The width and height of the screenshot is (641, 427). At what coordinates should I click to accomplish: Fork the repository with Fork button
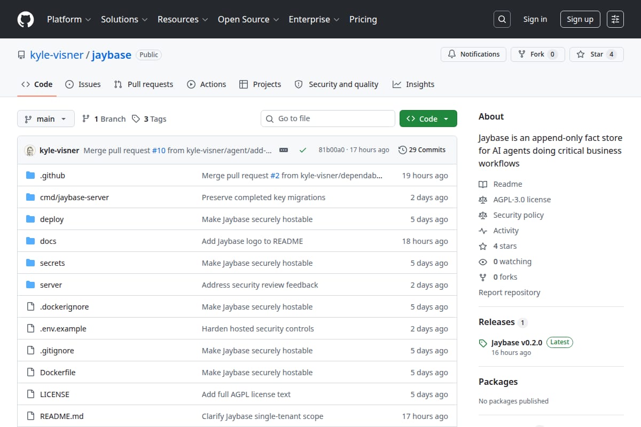coord(538,54)
